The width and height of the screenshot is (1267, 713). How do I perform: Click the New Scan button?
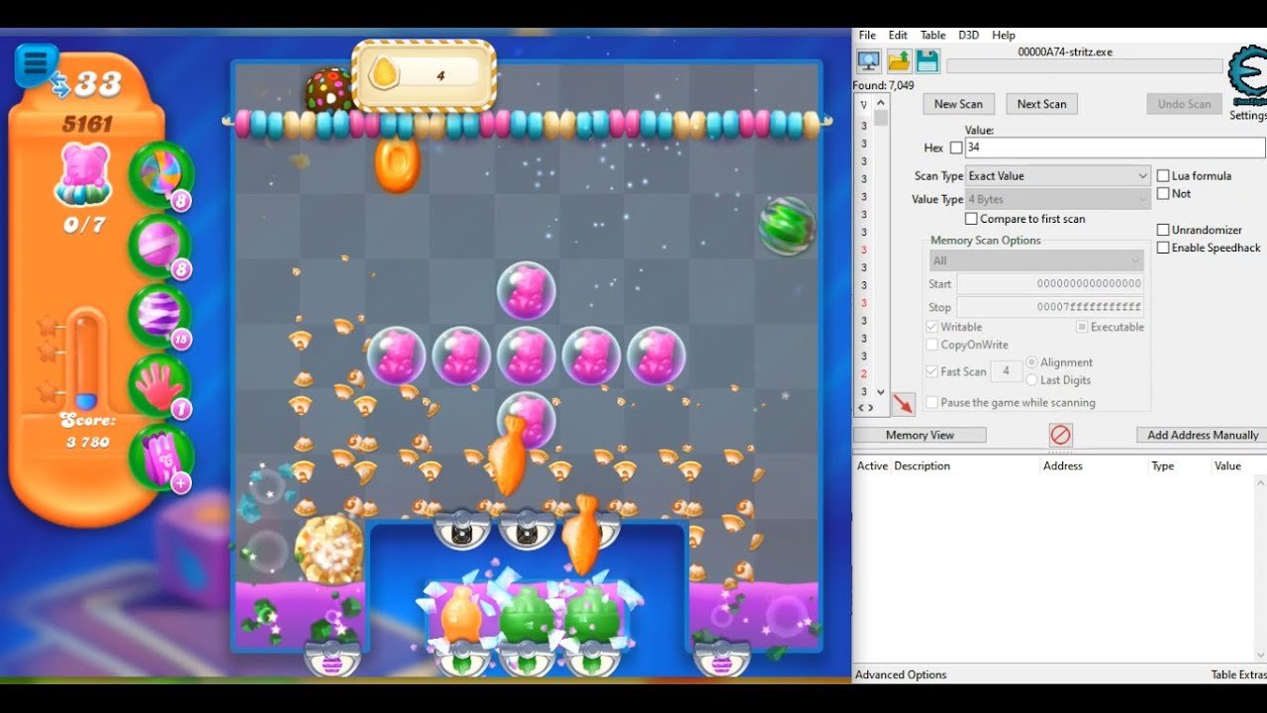point(958,104)
